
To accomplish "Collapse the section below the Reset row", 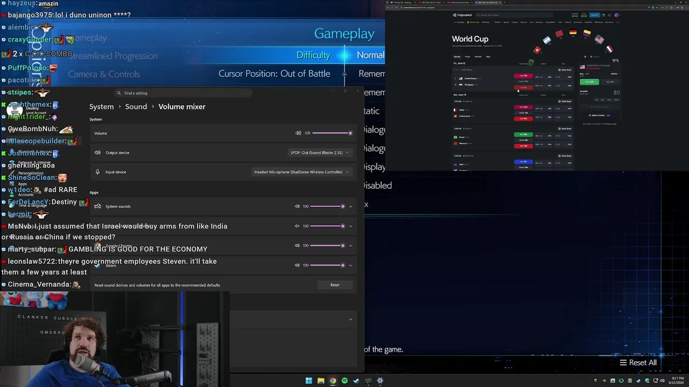I will click(350, 320).
